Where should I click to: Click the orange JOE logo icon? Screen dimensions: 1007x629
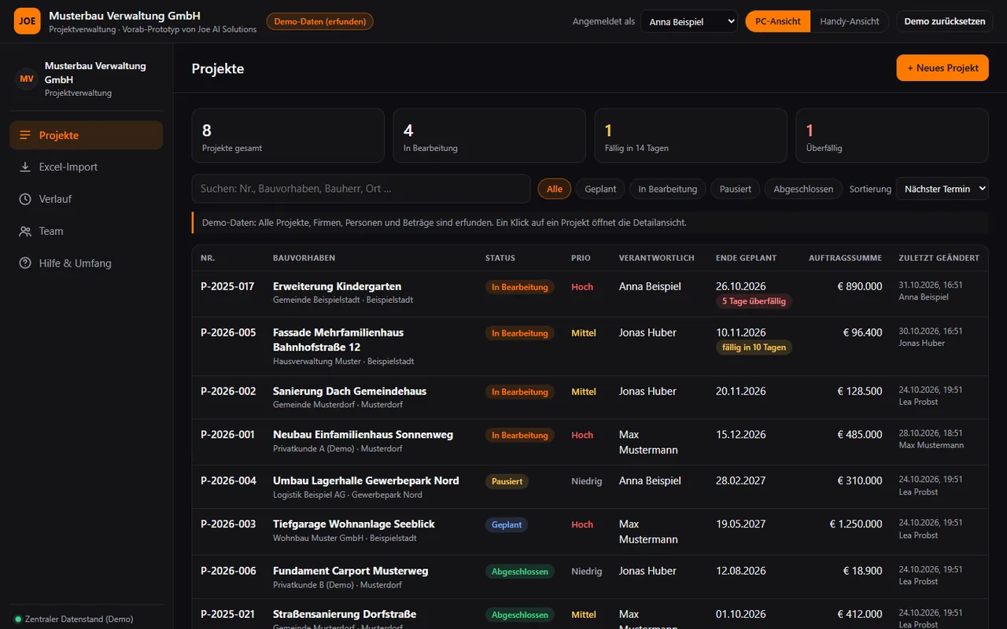[x=27, y=21]
